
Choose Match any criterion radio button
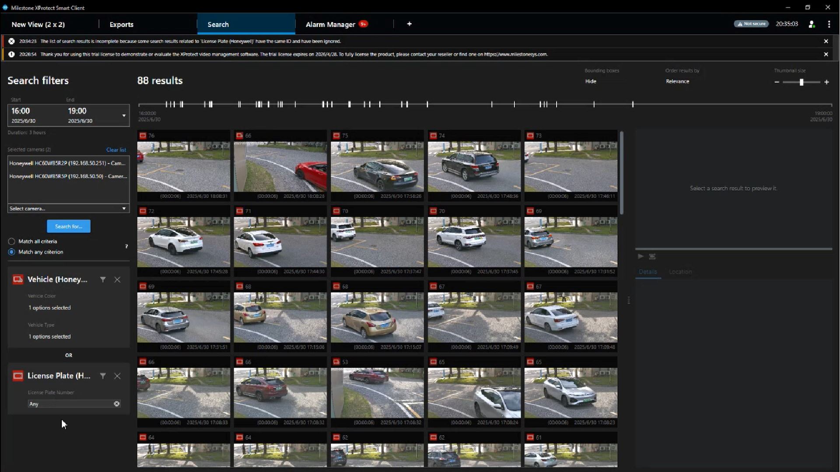[x=11, y=252]
